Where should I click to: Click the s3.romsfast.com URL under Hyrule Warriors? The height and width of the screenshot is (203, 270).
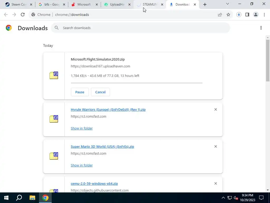tap(89, 117)
